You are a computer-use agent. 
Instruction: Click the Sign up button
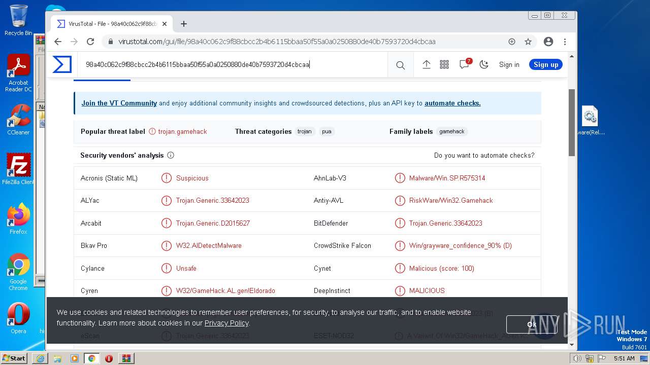click(x=546, y=64)
